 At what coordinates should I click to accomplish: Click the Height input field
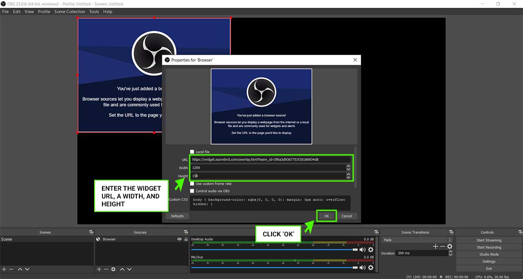268,176
